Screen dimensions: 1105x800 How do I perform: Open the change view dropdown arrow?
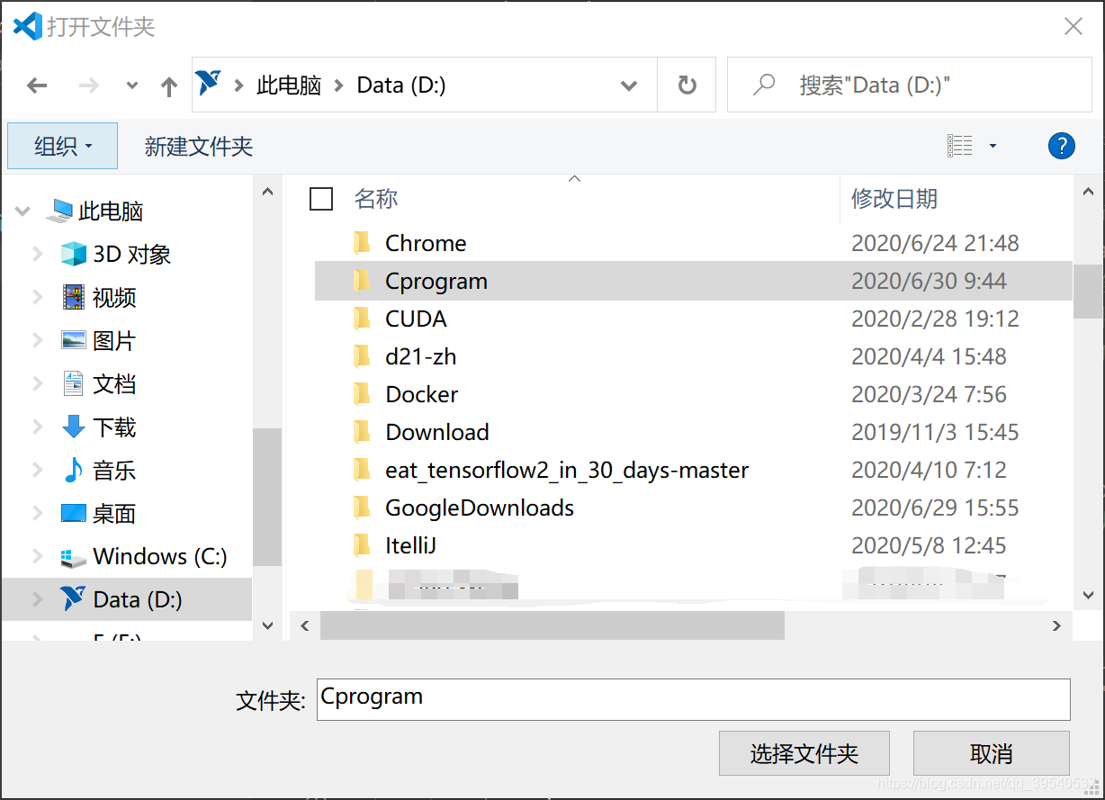[x=993, y=145]
